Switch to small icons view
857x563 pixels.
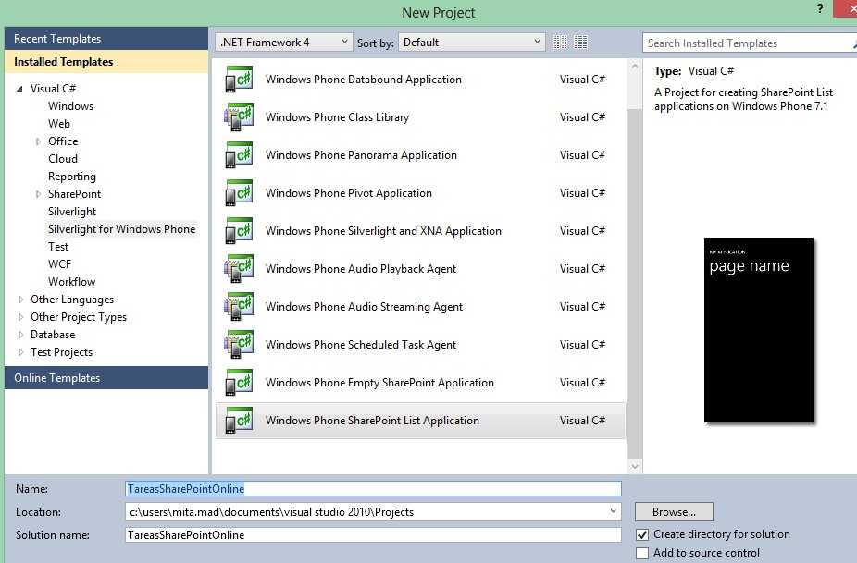pos(560,42)
